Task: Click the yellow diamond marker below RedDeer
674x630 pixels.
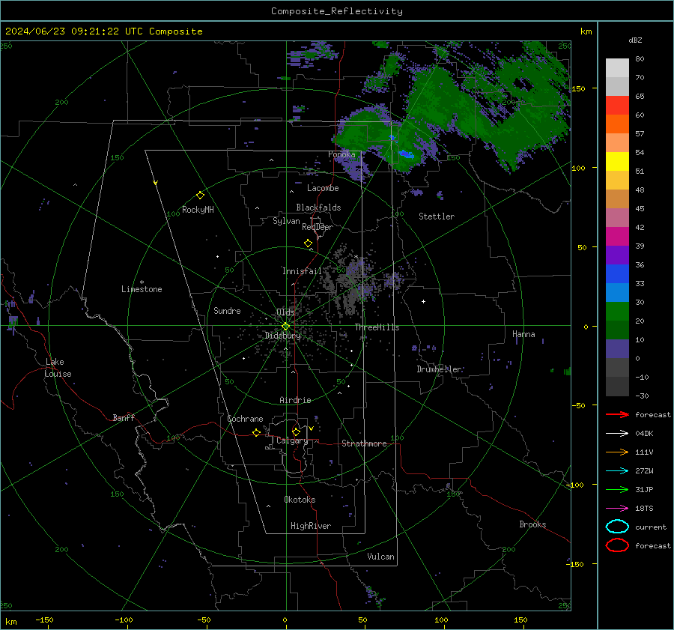Action: (308, 243)
